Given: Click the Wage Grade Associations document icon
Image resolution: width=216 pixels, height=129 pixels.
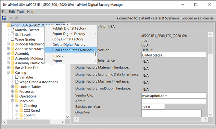Looking at the screenshot, I should 17,82.
